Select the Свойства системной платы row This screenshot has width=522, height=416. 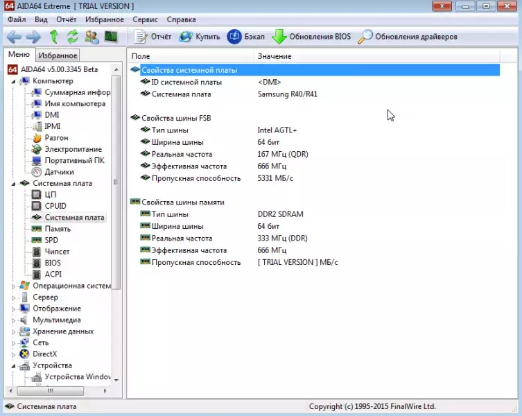[315, 70]
